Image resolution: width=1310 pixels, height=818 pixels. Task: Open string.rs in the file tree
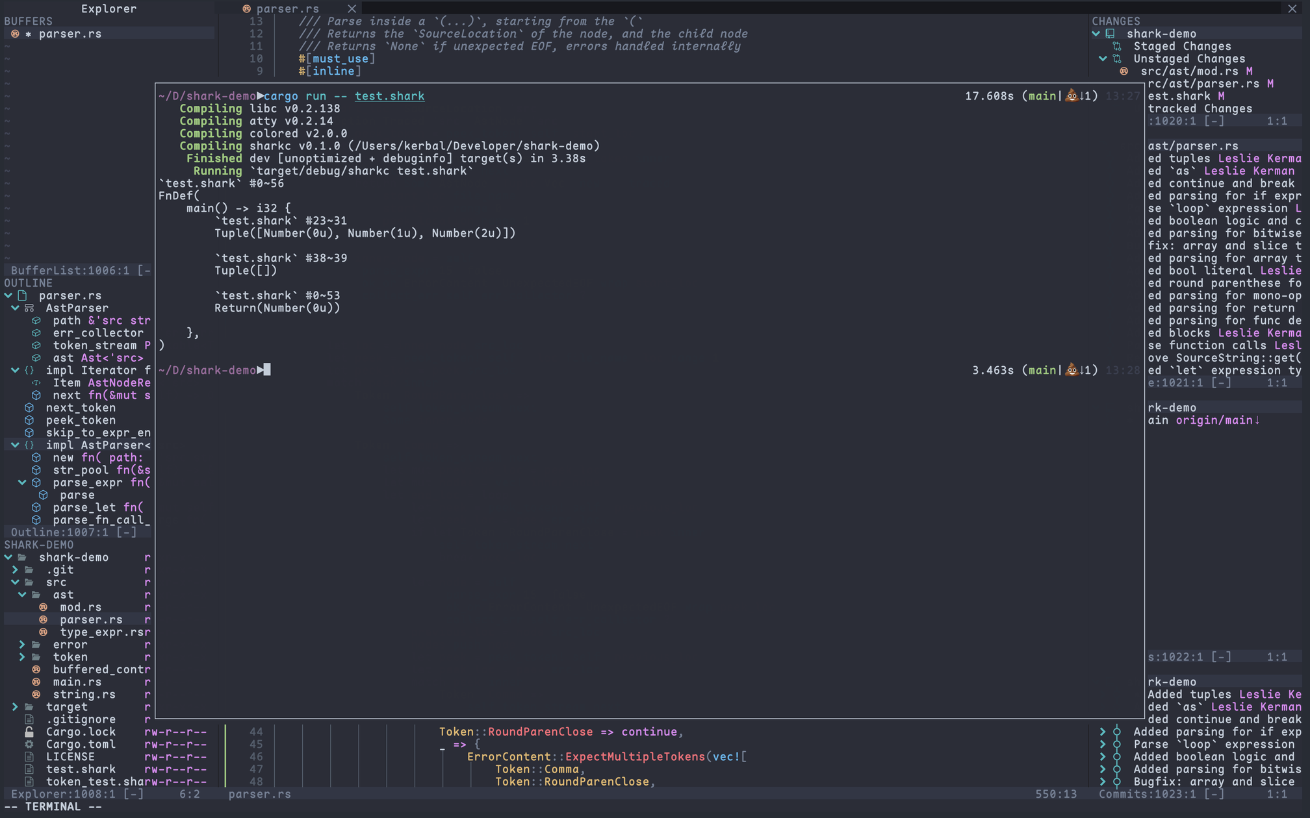click(x=84, y=695)
